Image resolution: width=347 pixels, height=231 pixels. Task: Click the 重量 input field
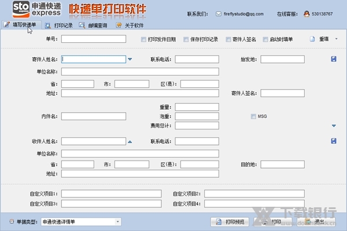pyautogui.click(x=197, y=107)
